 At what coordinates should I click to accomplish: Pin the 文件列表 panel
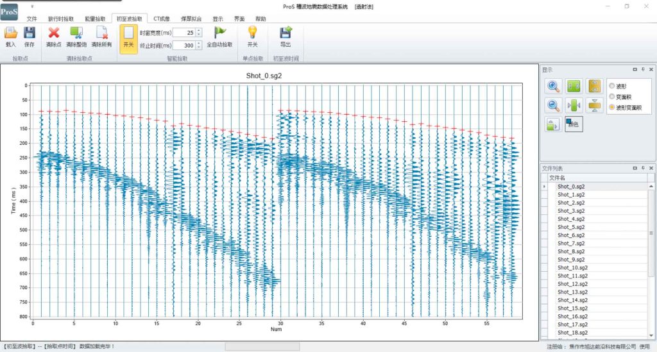tap(643, 168)
